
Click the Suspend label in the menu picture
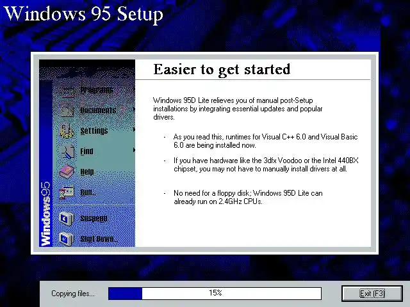click(94, 219)
